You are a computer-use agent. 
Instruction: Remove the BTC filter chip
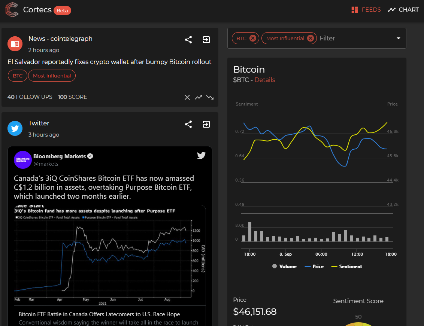pos(252,38)
